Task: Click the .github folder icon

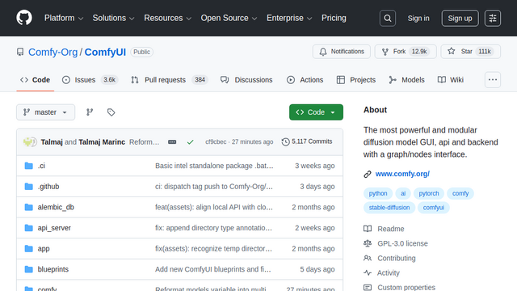Action: 29,187
